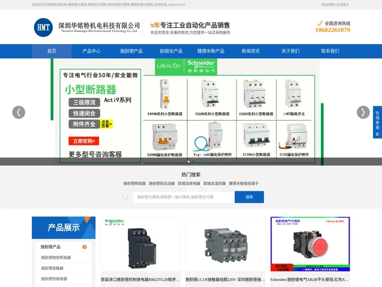This screenshot has height=287, width=382.
Task: Open the 欧姆龙产品 navigation tab
Action: [x=171, y=51]
